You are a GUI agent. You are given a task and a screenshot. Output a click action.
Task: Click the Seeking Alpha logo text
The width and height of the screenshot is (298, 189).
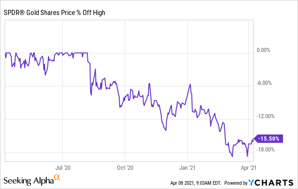click(x=28, y=181)
